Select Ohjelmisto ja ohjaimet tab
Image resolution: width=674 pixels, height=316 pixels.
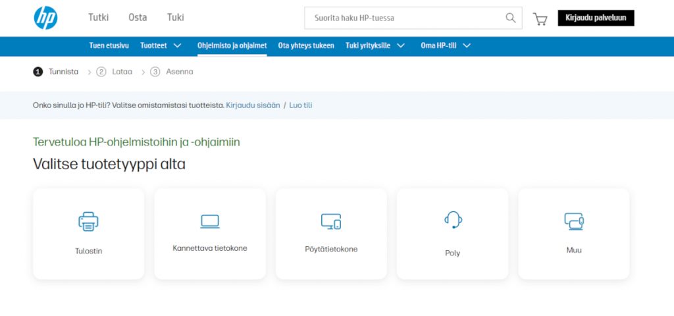pos(232,45)
